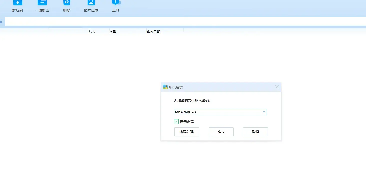Click the 解压到 extract-to icon
The image size is (366, 190).
click(18, 6)
